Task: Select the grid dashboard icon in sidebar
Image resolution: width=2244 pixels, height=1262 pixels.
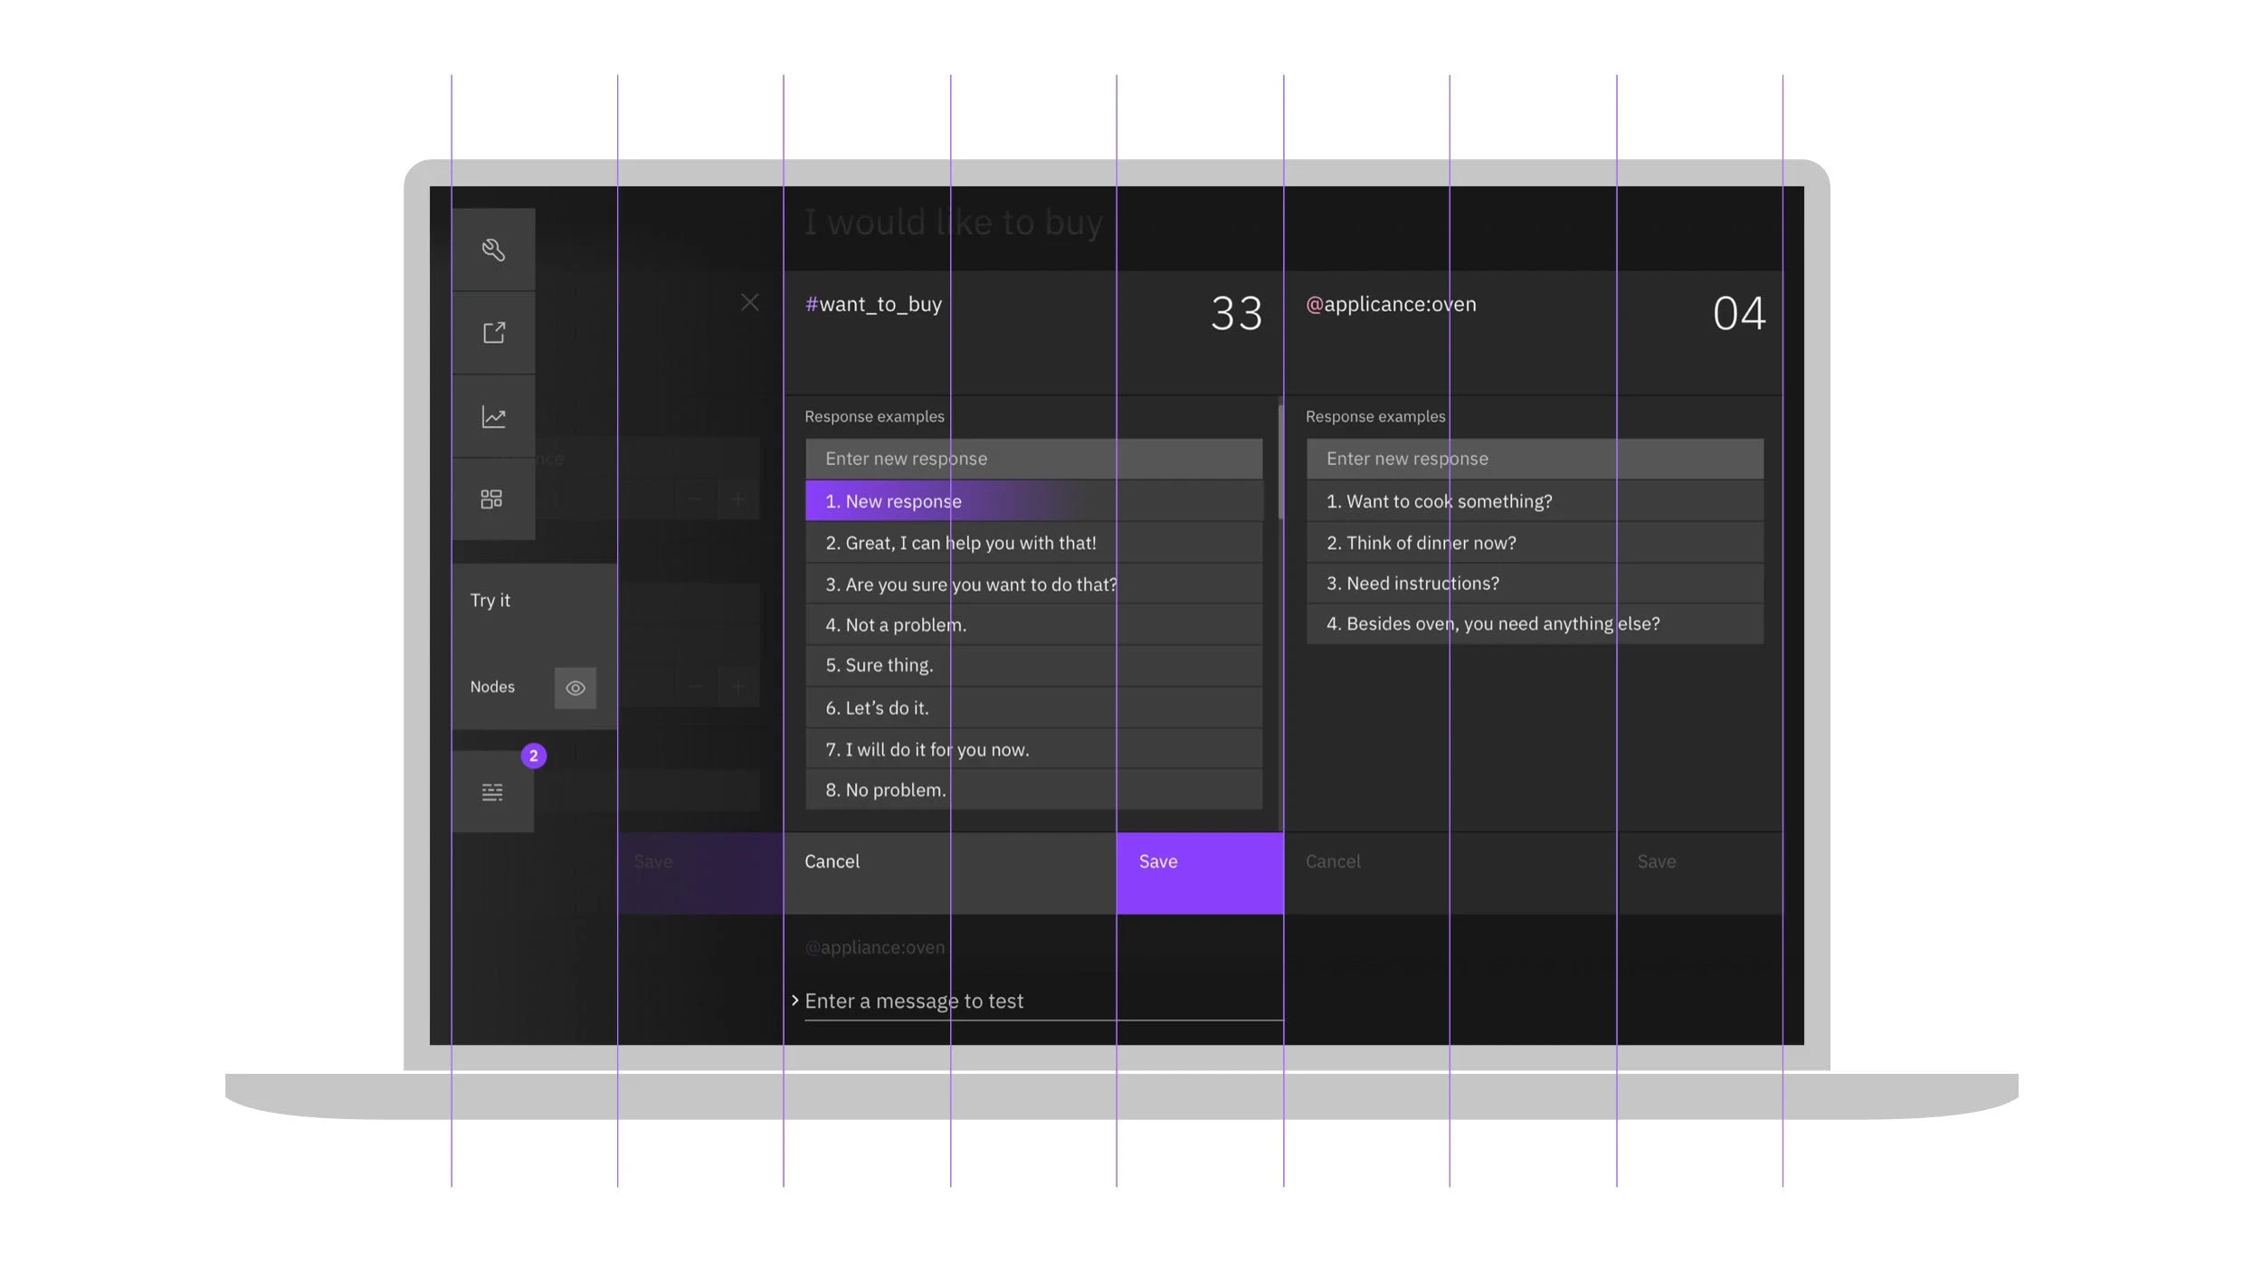Action: point(491,499)
